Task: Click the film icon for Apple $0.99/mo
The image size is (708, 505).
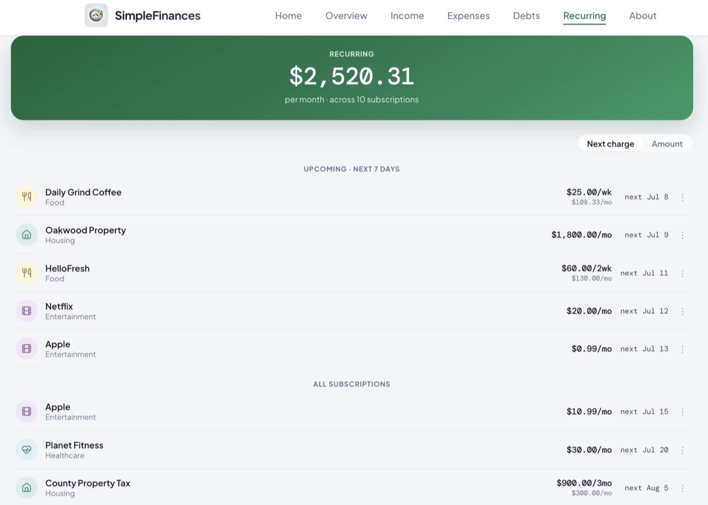Action: (27, 349)
